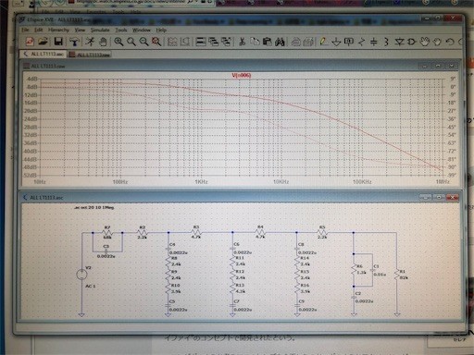Click the Undo arrow icon

coord(450,42)
